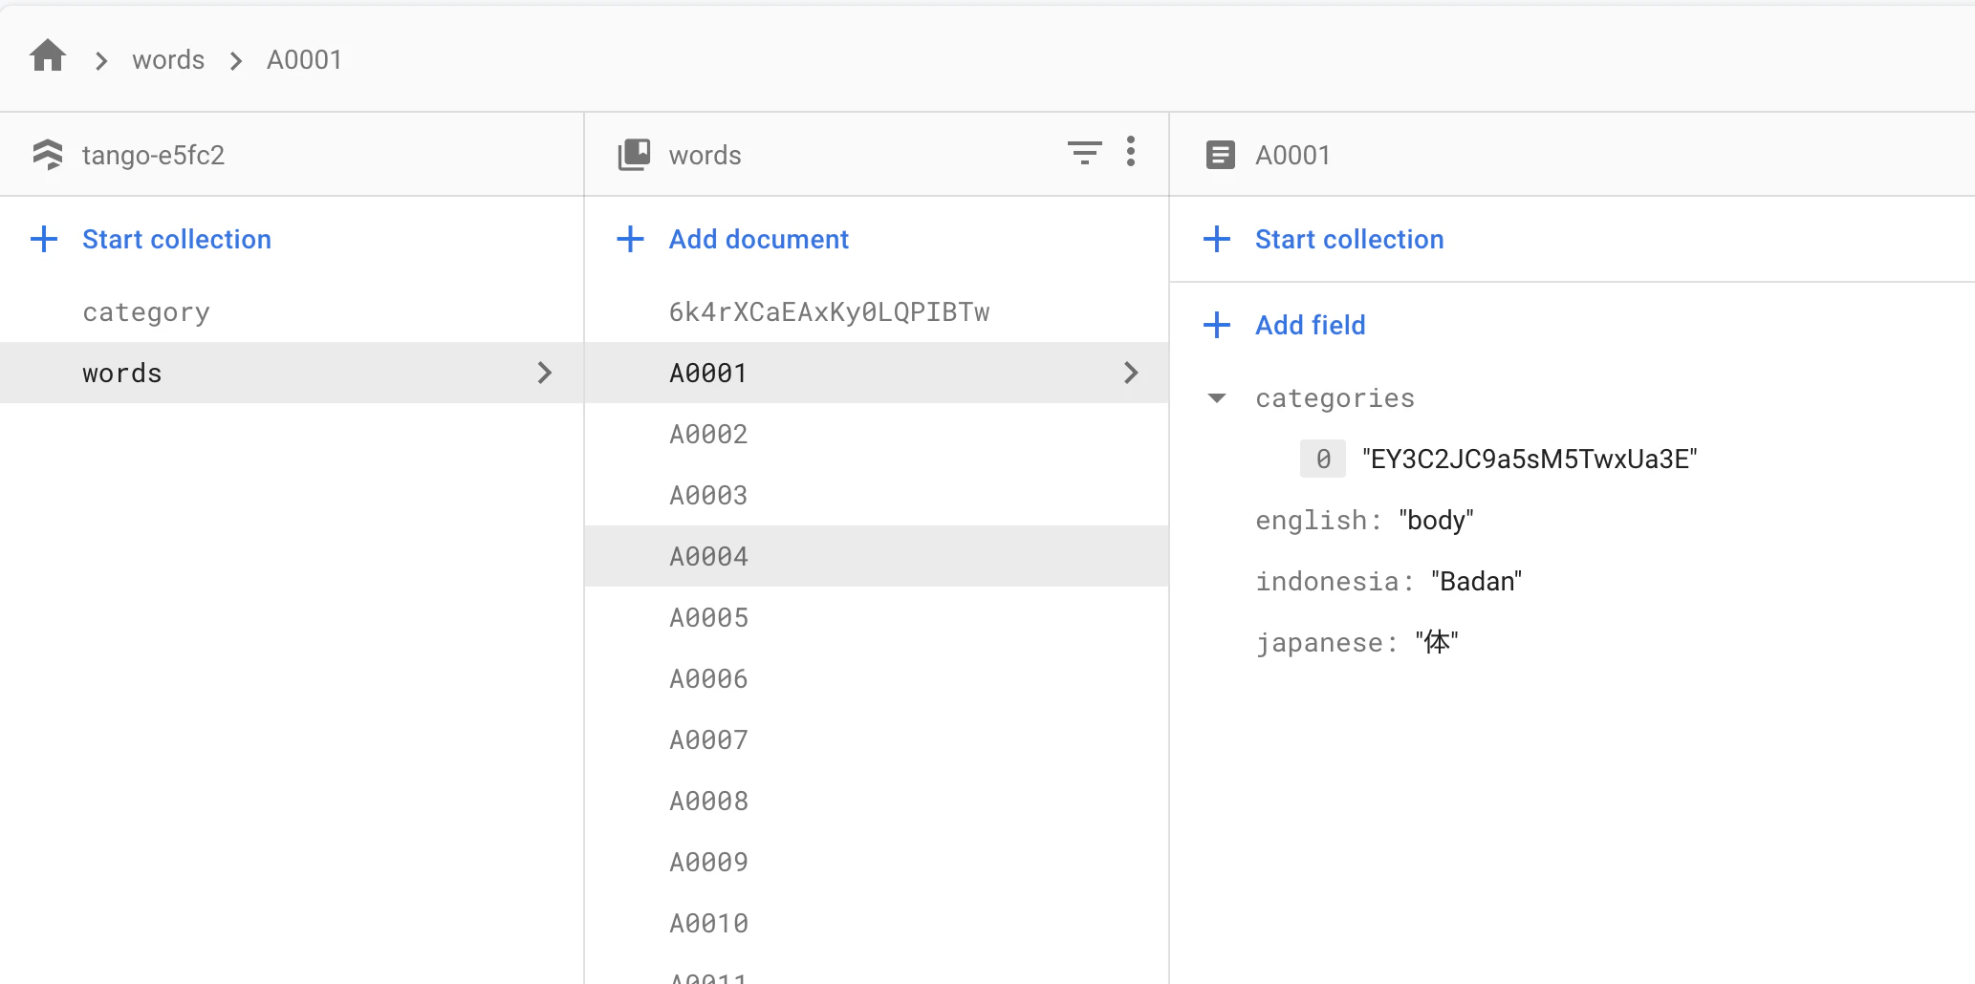Select document A0004 in the list

[x=877, y=556]
